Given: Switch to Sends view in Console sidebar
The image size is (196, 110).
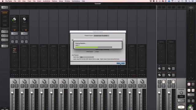Looking at the screenshot, I should click(5, 25).
